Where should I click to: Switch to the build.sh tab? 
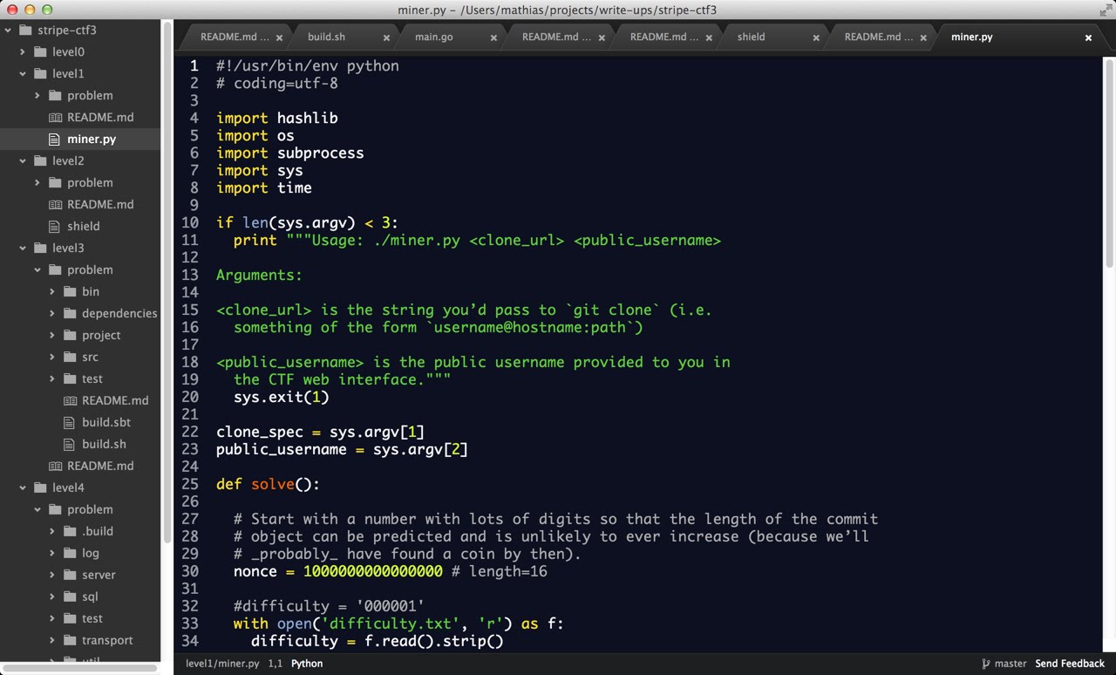[x=326, y=37]
